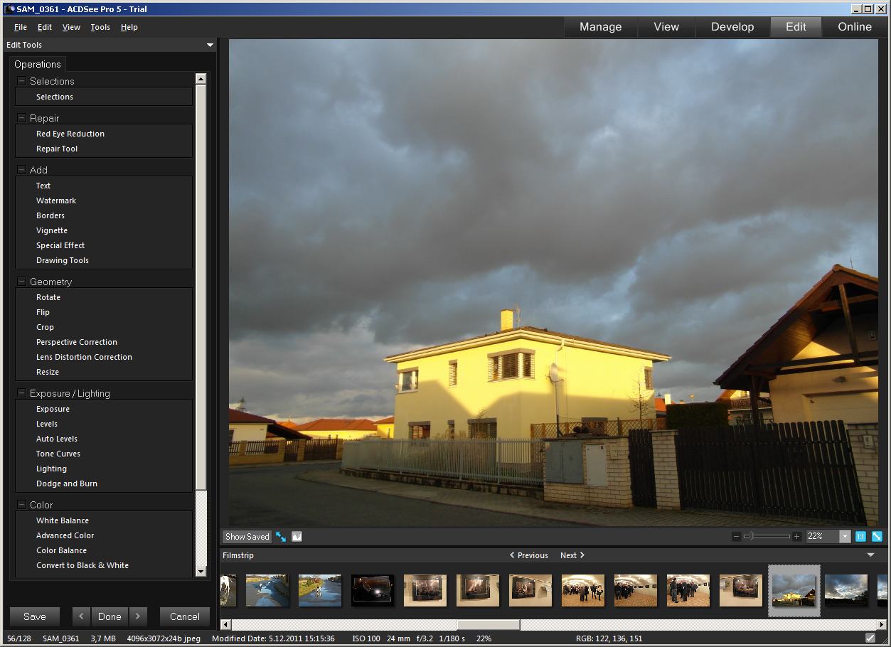
Task: Collapse the Selections group
Action: 21,81
